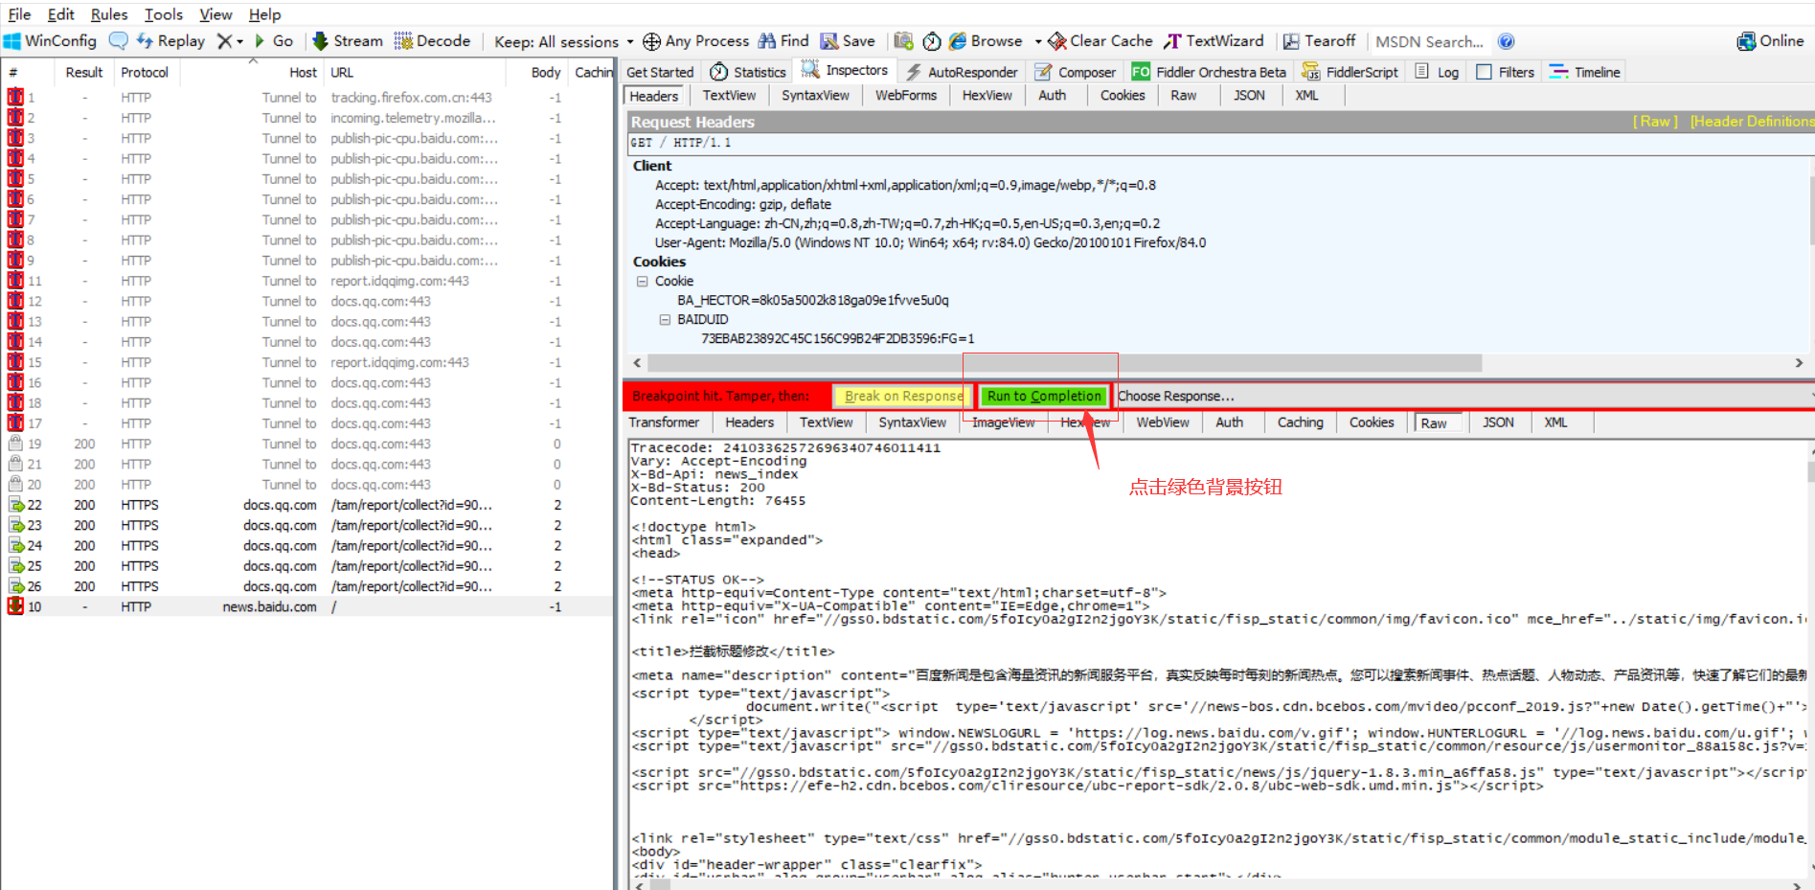
Task: Collapse the Cookie tree node
Action: point(643,281)
